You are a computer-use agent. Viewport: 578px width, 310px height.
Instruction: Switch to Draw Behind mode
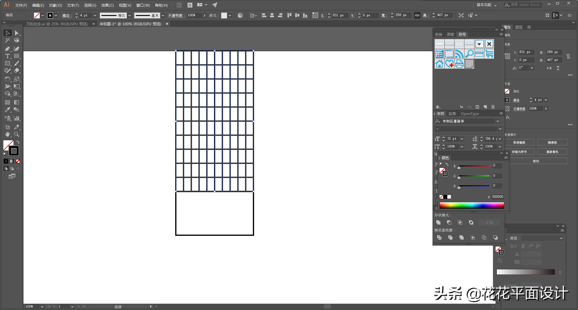point(12,169)
